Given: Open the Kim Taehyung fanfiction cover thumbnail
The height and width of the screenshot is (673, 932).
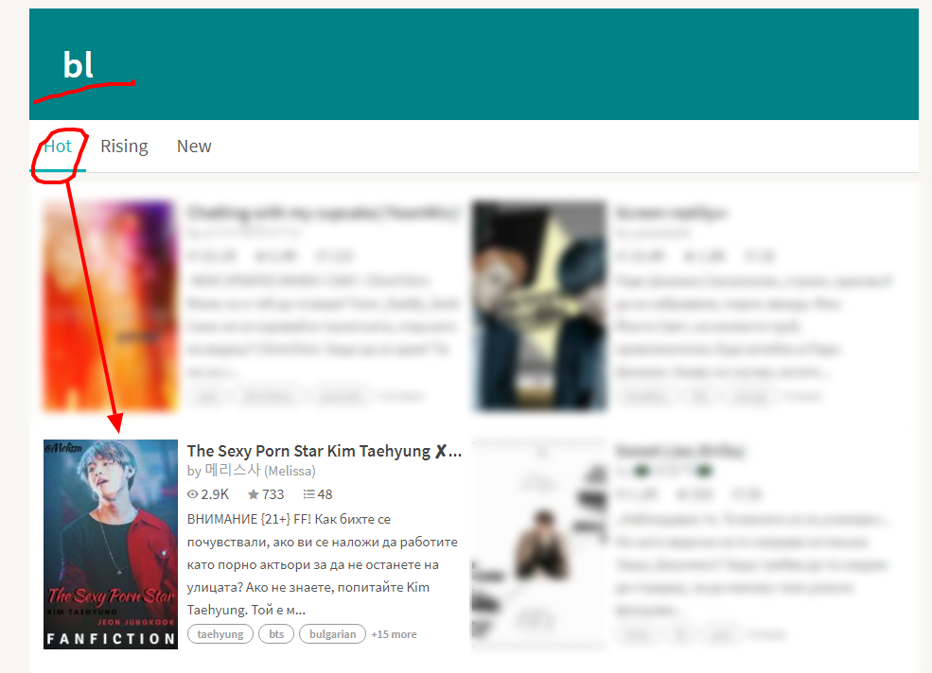Looking at the screenshot, I should [111, 544].
